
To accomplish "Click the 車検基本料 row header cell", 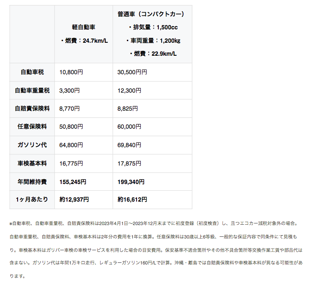I will click(32, 163).
